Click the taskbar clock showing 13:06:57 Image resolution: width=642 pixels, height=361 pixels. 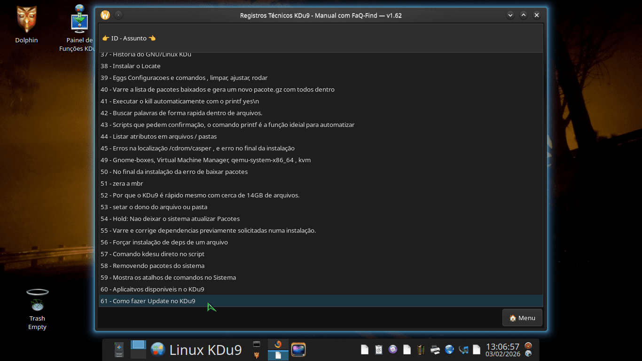click(x=502, y=350)
